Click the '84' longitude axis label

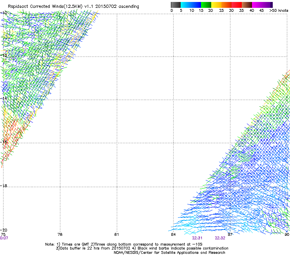pos(173,234)
